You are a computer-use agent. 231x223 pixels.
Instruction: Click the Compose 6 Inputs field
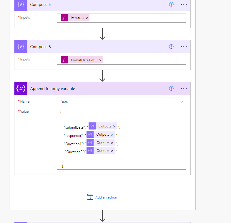click(122, 60)
